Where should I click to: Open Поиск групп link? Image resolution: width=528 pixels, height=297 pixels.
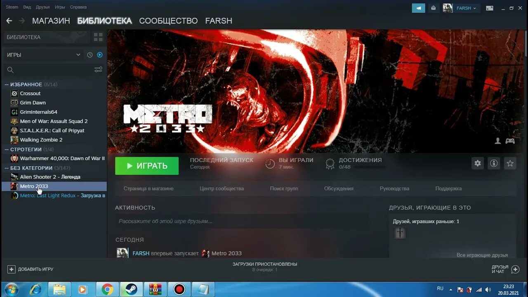284,189
